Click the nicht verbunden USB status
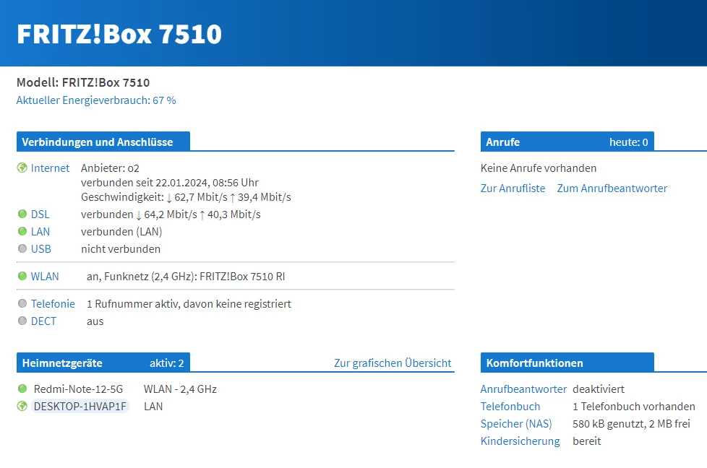The width and height of the screenshot is (707, 468). point(121,249)
